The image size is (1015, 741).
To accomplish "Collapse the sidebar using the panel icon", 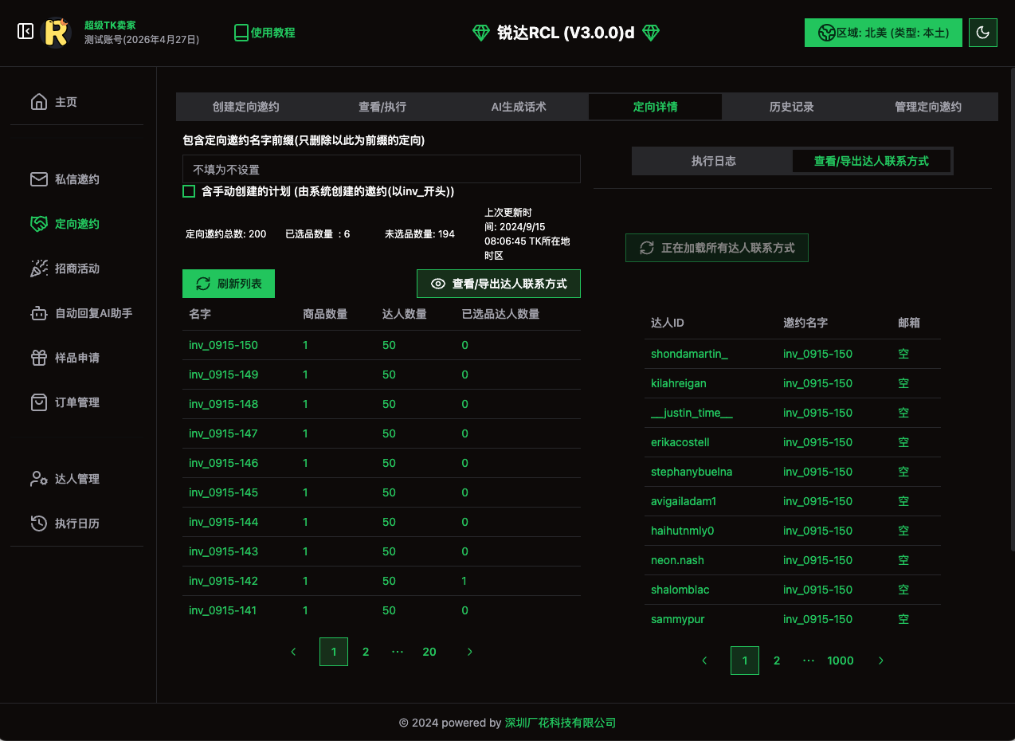I will coord(25,32).
